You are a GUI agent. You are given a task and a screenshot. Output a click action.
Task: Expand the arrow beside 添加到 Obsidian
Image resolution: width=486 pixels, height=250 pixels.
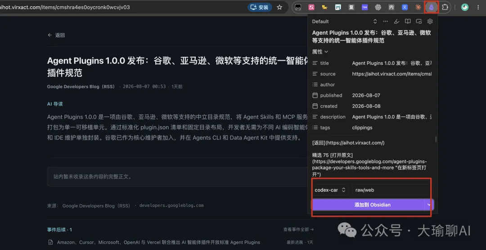(x=429, y=205)
